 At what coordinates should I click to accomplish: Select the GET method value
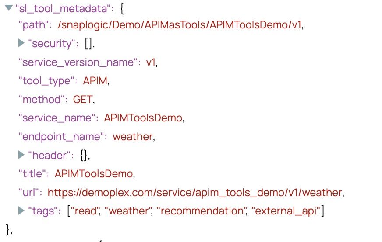coord(82,100)
